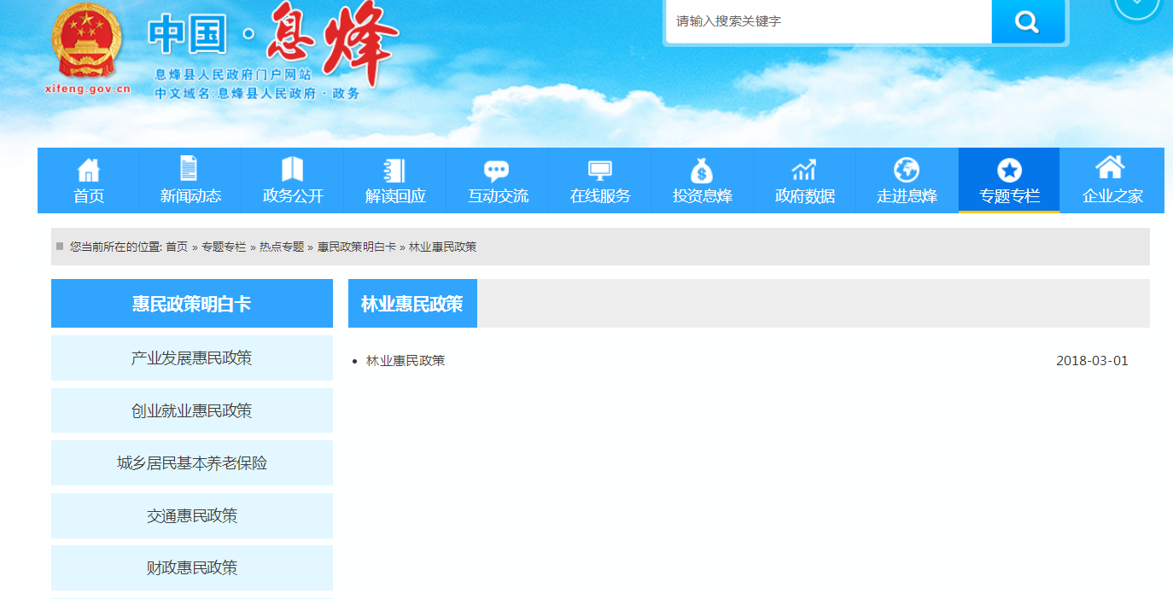Open the 新闻动态 document icon
This screenshot has width=1173, height=599.
(190, 169)
